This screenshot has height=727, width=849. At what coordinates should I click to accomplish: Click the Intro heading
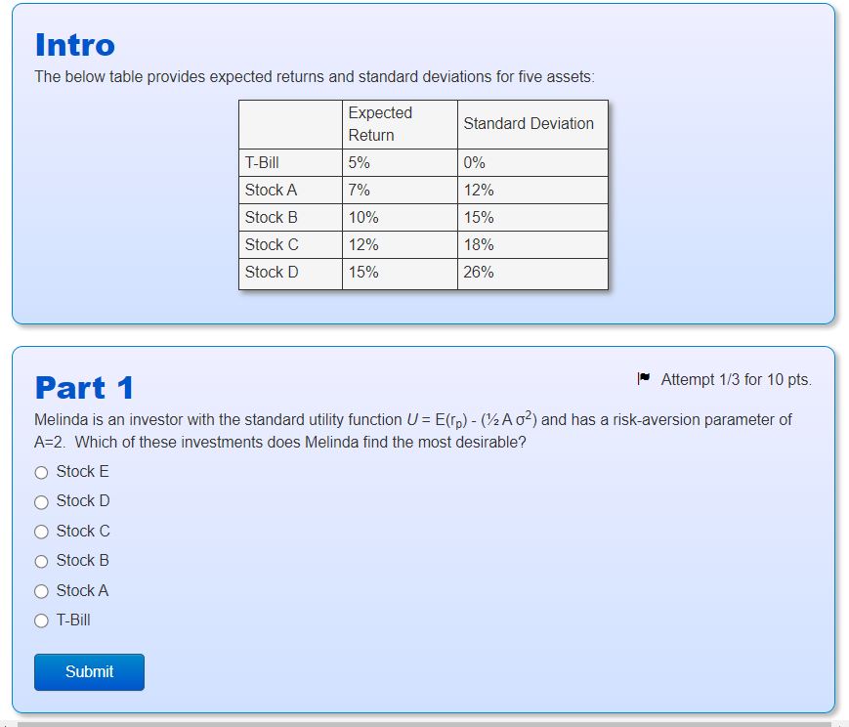coord(74,45)
